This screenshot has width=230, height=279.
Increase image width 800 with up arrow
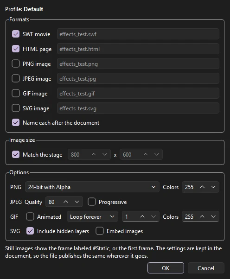[94, 154]
